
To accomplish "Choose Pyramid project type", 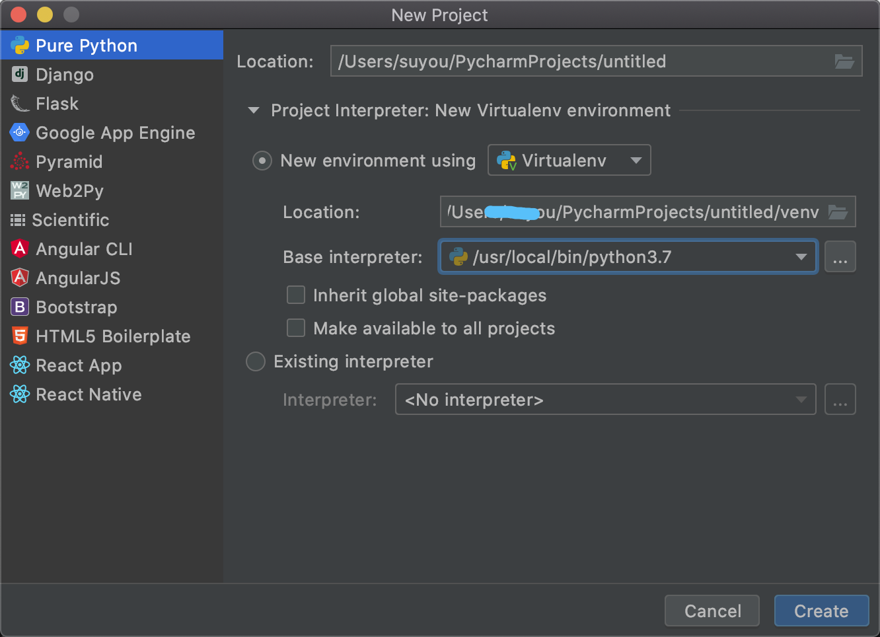I will [x=112, y=162].
